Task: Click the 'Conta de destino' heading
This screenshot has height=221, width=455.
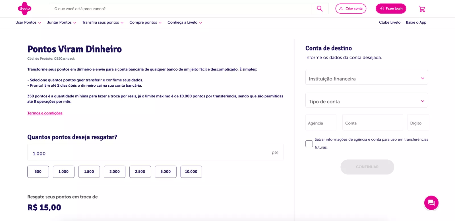Action: coord(328,48)
